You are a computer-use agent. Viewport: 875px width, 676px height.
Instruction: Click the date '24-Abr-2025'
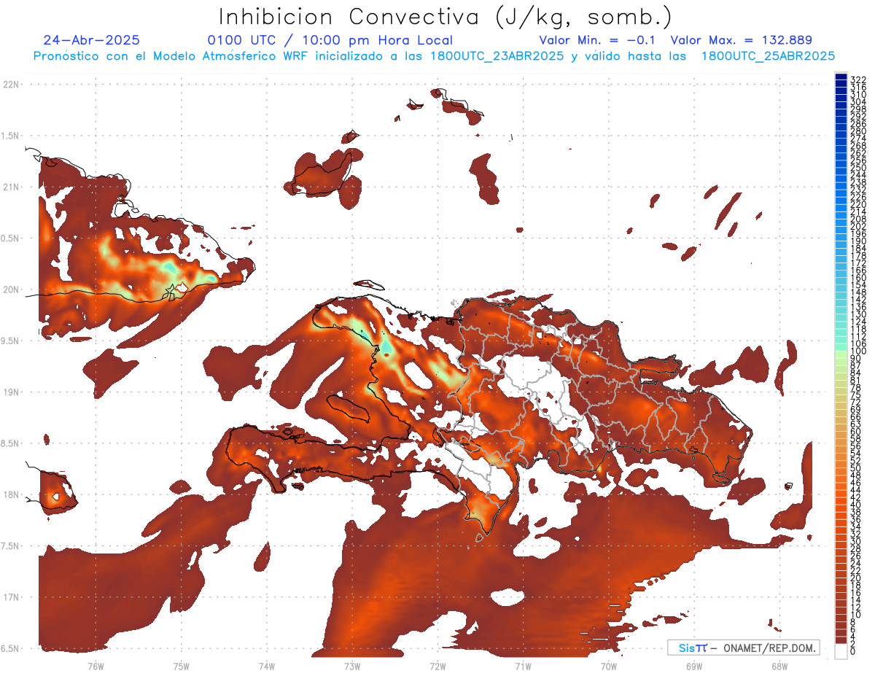[91, 40]
